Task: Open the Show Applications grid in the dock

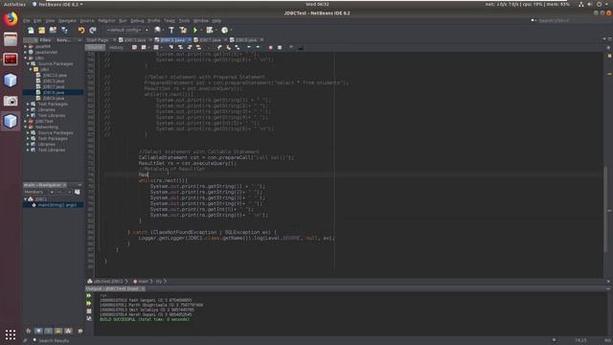Action: click(x=11, y=334)
